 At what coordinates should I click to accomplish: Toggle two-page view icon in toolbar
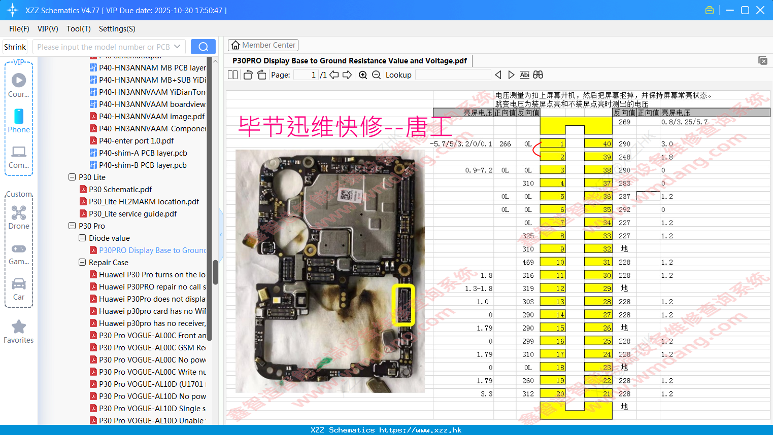[x=232, y=75]
